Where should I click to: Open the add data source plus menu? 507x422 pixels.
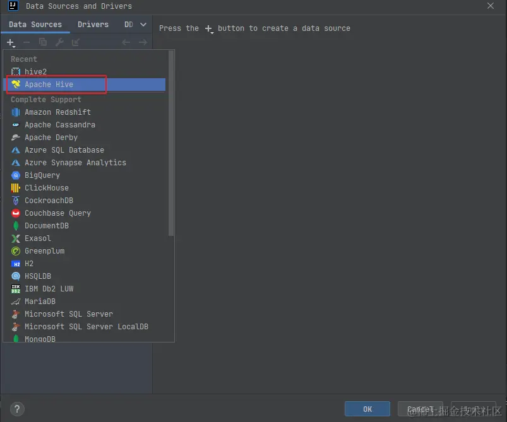(x=11, y=43)
